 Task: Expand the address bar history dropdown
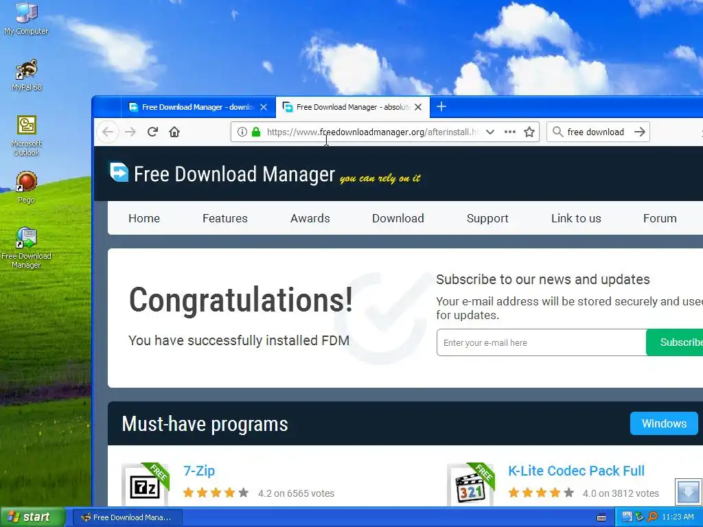(x=490, y=132)
